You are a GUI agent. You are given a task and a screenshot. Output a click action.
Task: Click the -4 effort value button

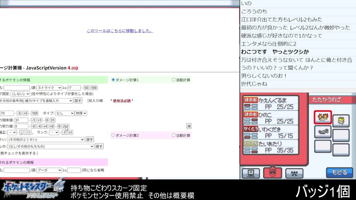(x=39, y=126)
